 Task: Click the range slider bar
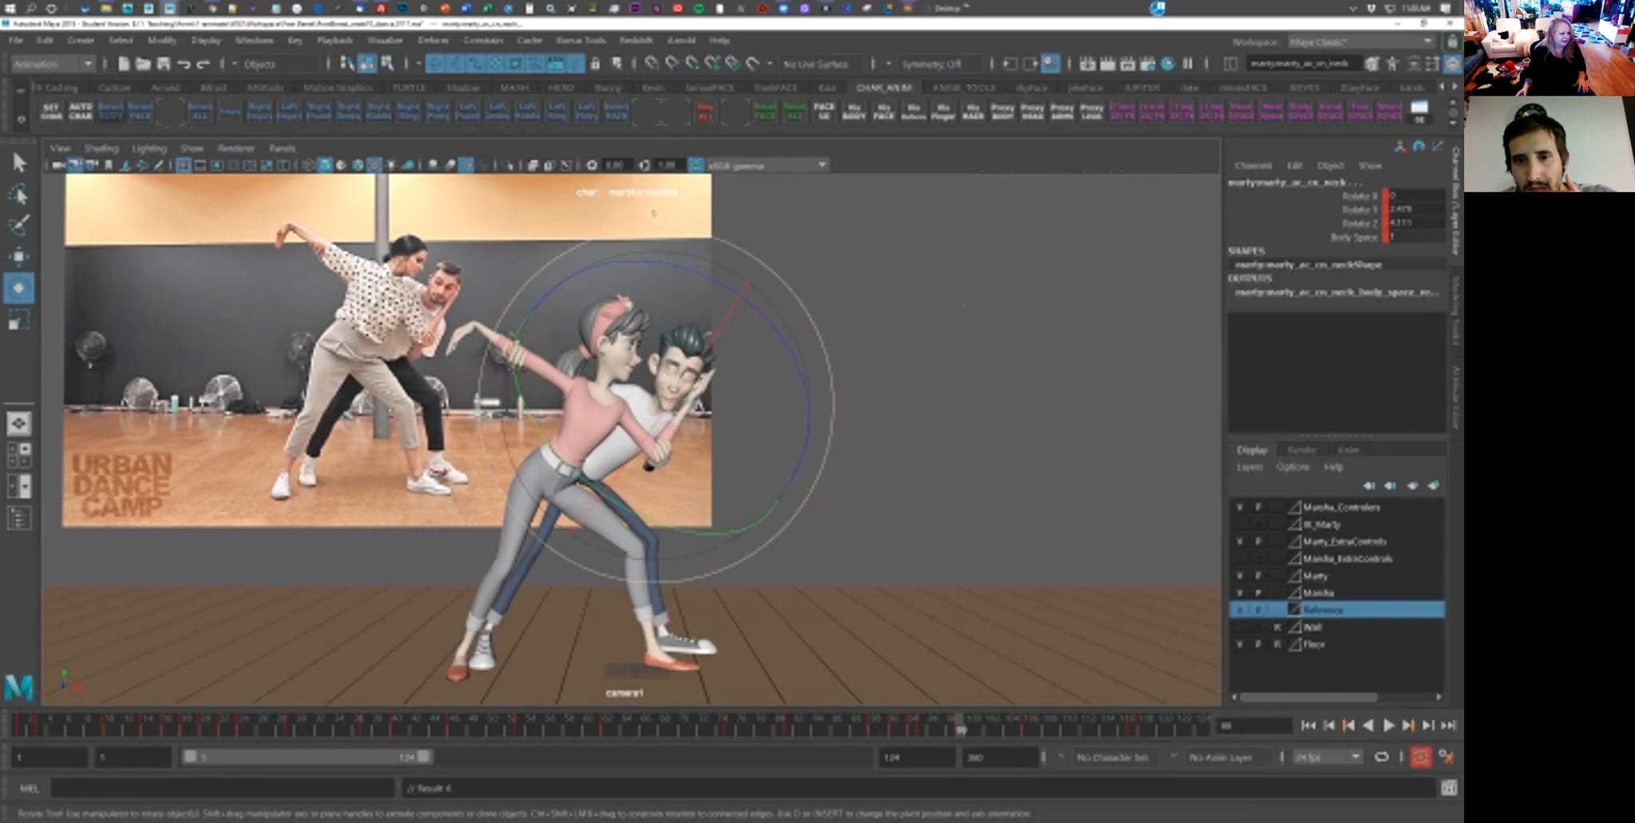coord(307,757)
